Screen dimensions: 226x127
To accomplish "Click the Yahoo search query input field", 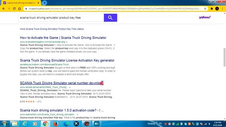I will tap(61, 18).
